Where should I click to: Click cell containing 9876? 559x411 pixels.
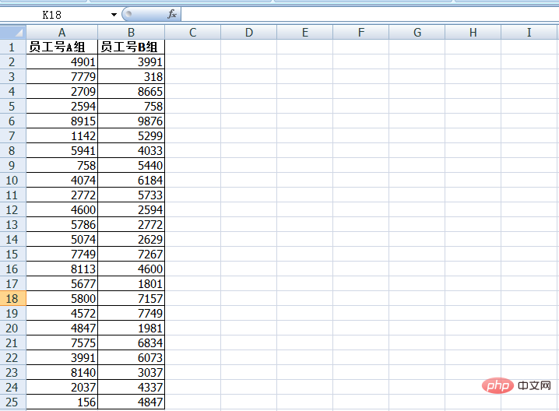(132, 121)
